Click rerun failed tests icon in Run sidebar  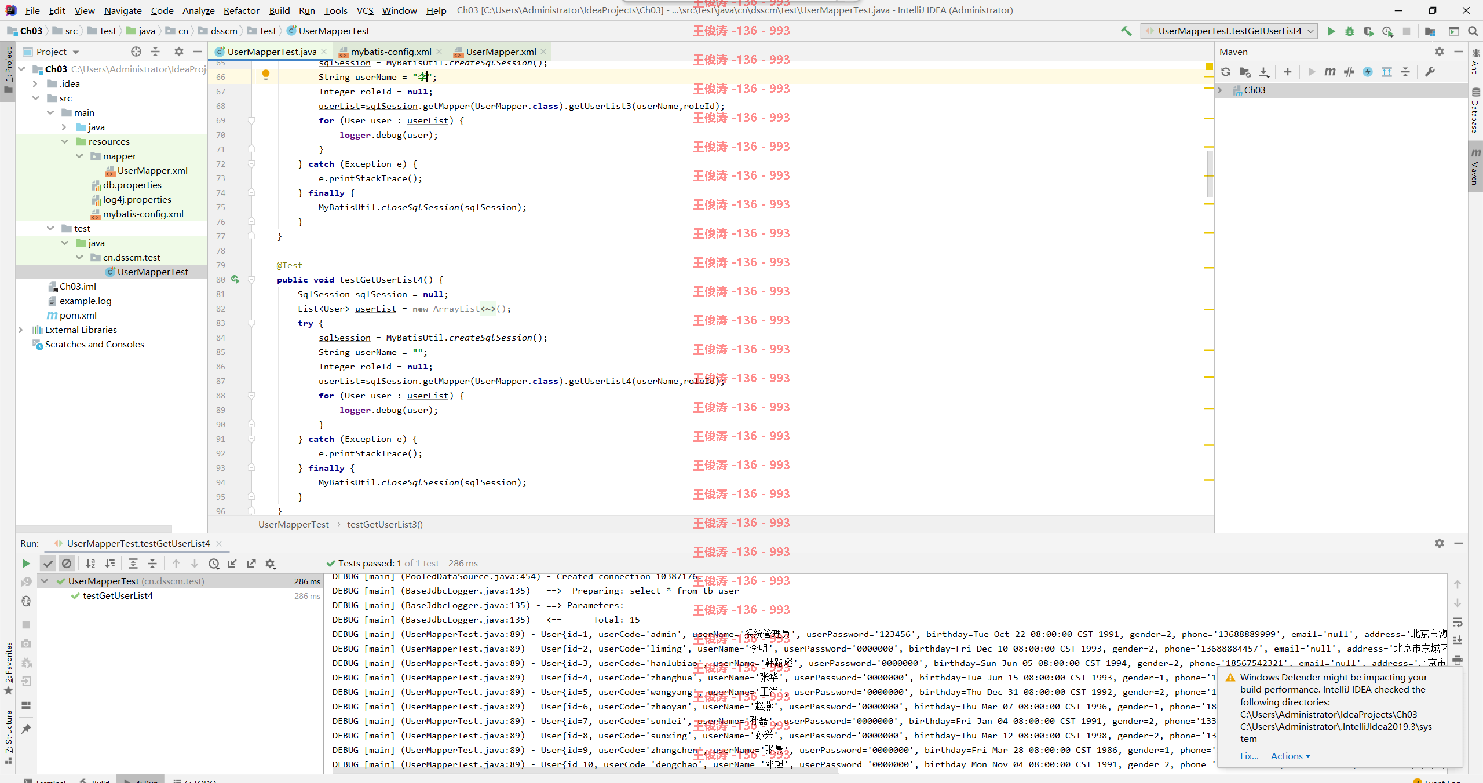tap(26, 582)
